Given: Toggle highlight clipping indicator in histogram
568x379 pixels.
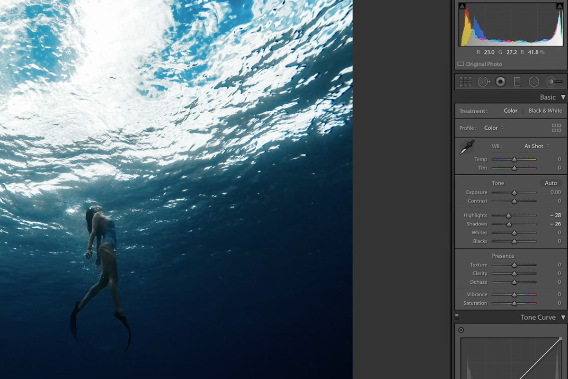Looking at the screenshot, I should click(x=560, y=6).
